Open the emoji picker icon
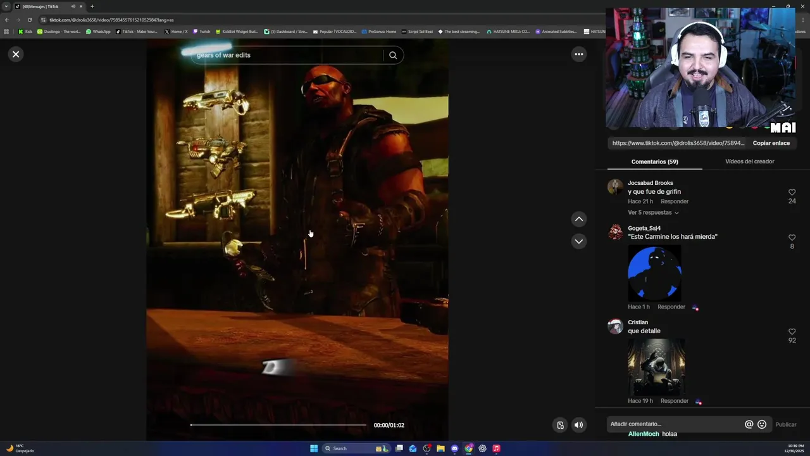This screenshot has height=456, width=810. pos(762,424)
